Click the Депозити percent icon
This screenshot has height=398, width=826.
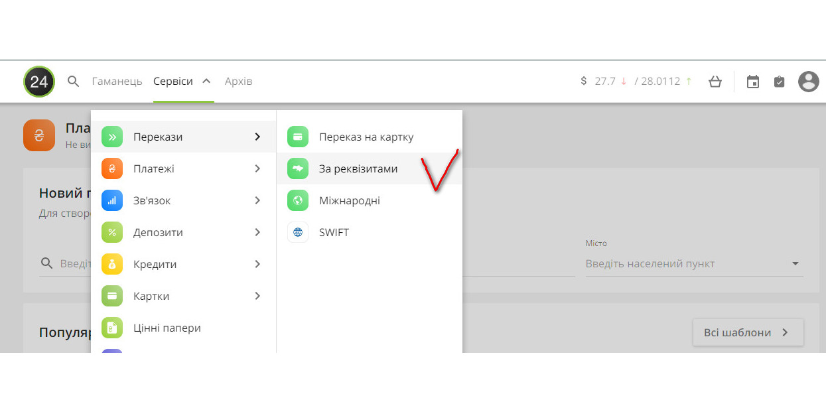[x=112, y=232]
